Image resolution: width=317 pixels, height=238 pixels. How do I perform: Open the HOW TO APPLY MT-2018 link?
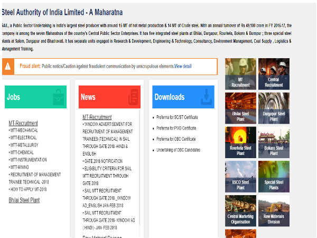click(x=27, y=189)
